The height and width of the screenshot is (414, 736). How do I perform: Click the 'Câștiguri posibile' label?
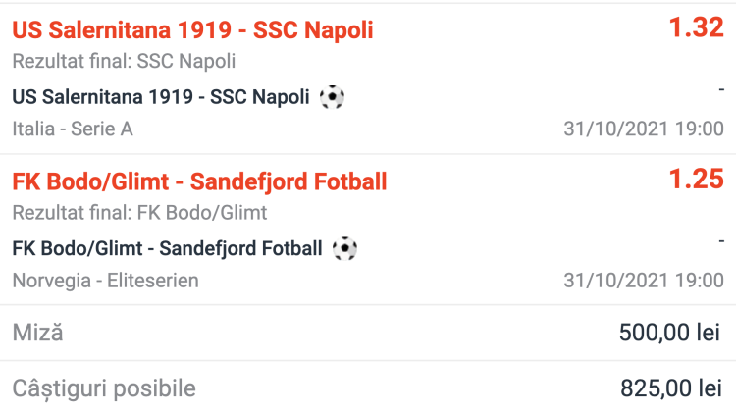104,388
